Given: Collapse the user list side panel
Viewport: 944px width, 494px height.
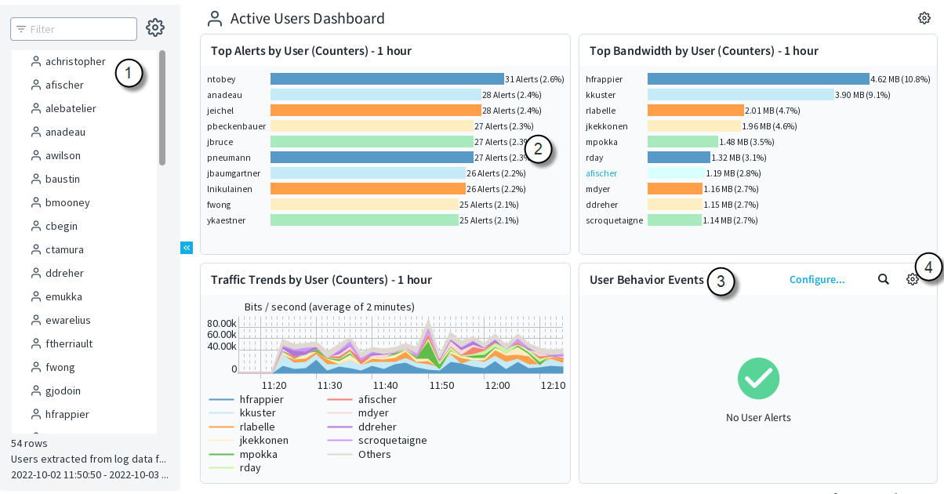Looking at the screenshot, I should coord(187,248).
